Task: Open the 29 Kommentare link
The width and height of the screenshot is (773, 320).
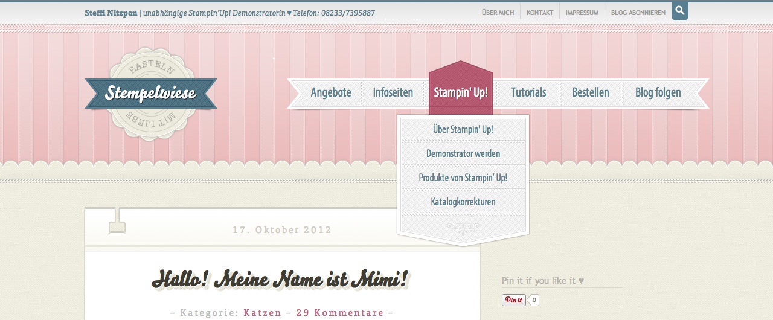Action: click(x=340, y=313)
